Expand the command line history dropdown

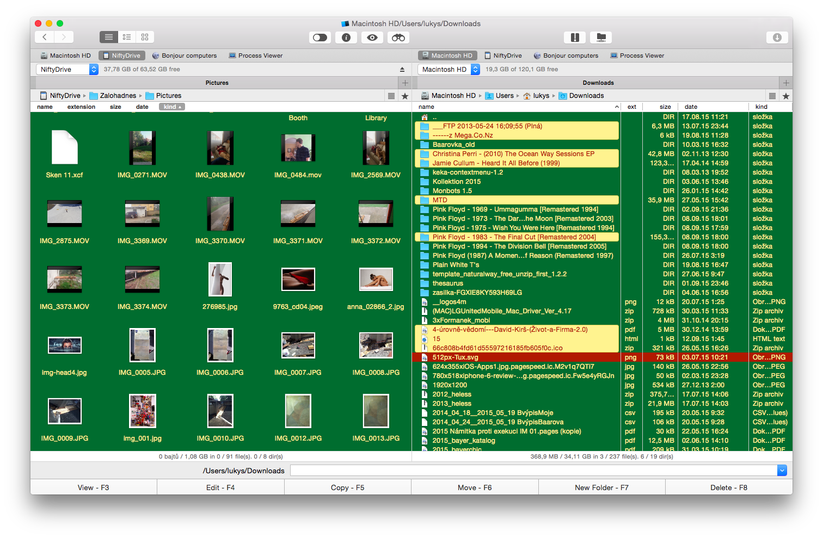pyautogui.click(x=782, y=471)
